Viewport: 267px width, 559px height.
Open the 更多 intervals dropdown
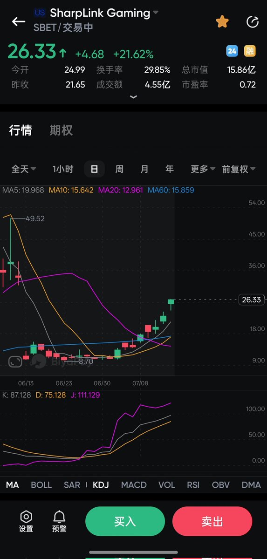(x=203, y=169)
